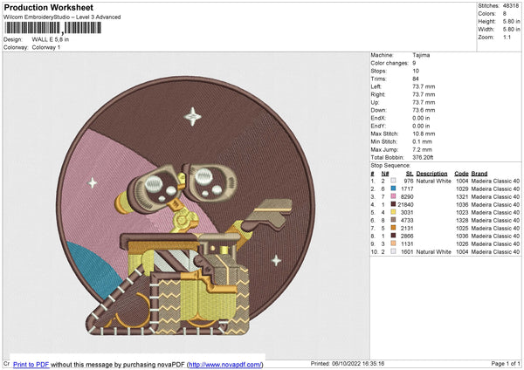Choose the peach swatch for code 1026

393,243
